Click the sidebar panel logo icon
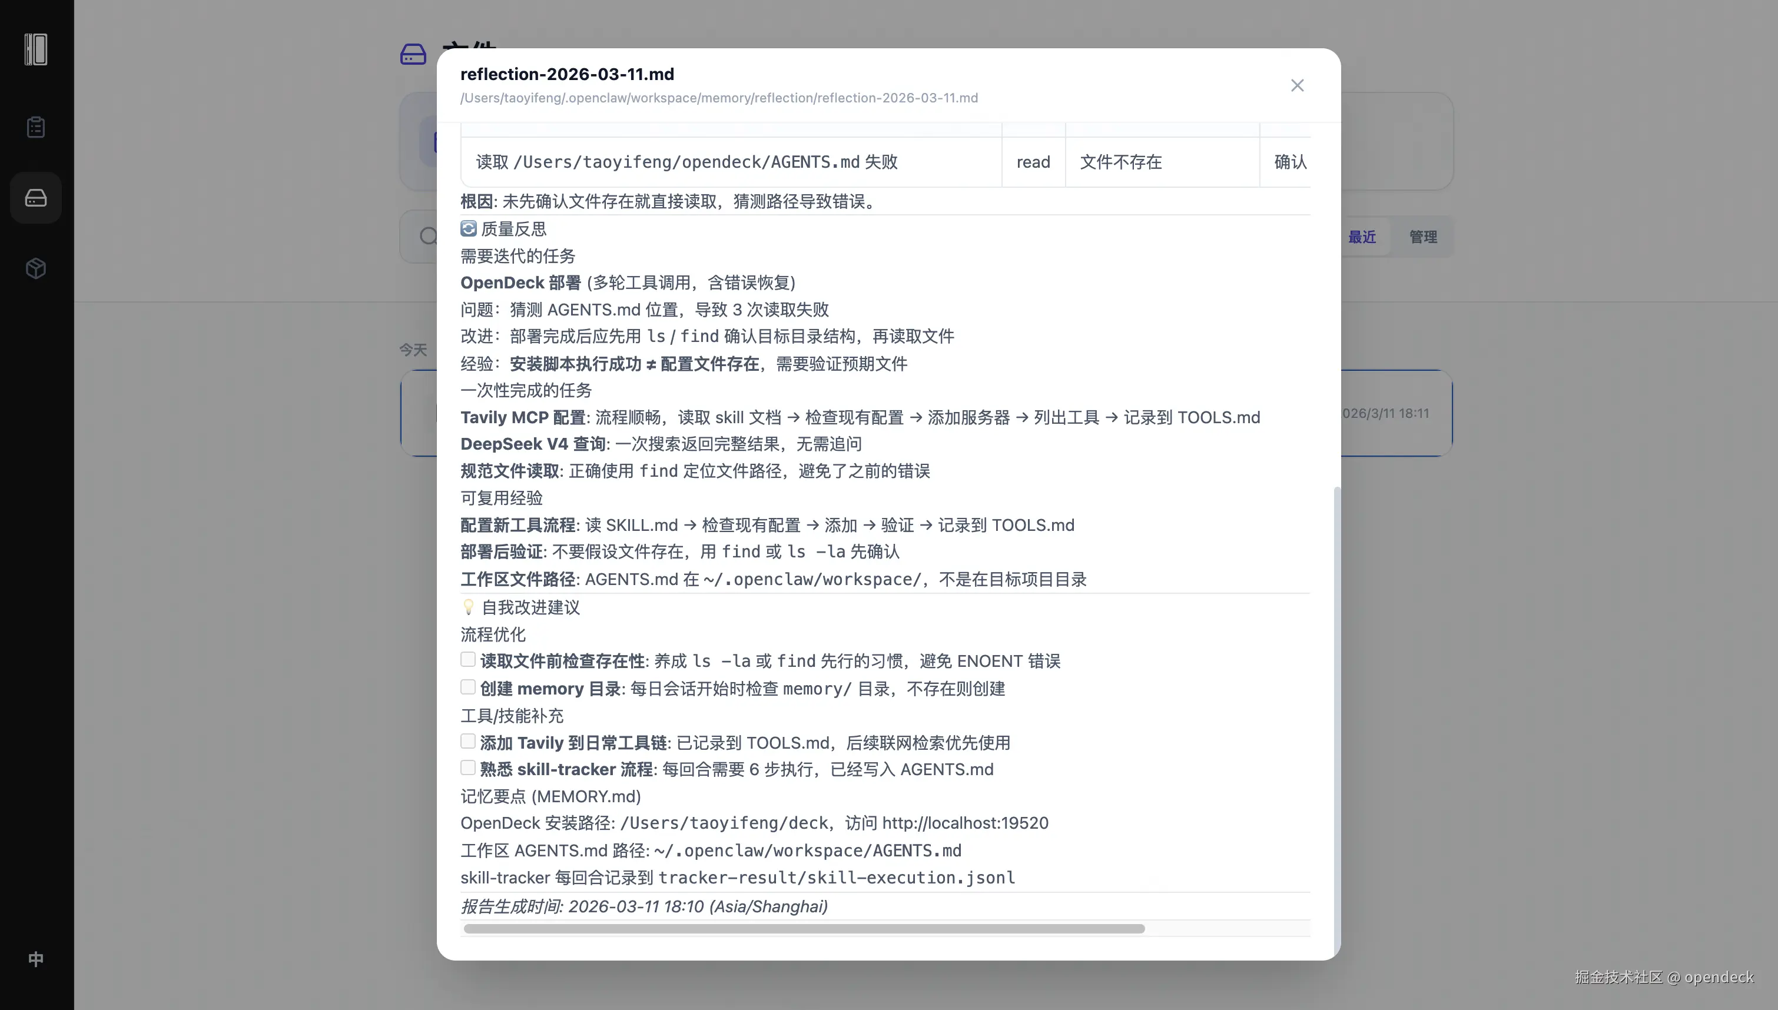This screenshot has height=1010, width=1778. click(36, 50)
